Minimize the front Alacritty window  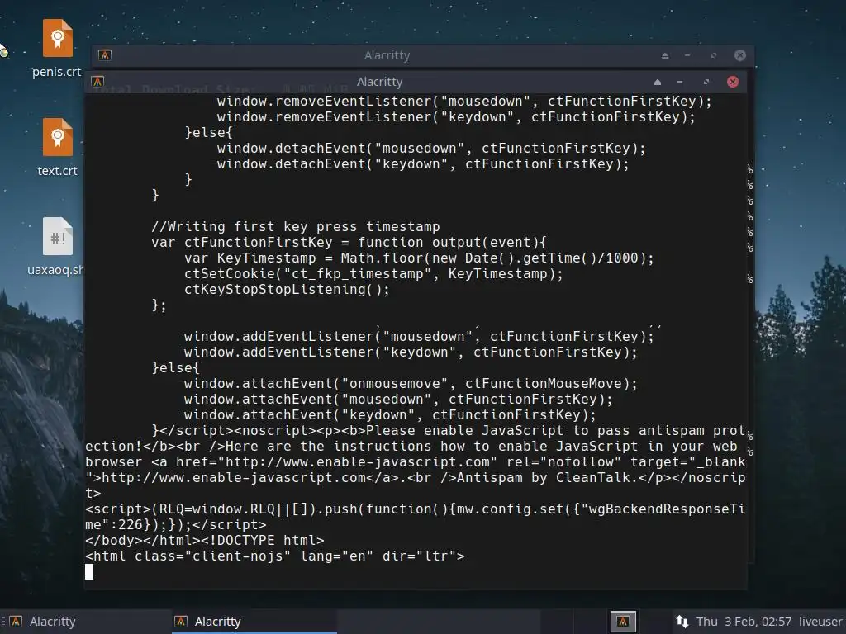[680, 82]
